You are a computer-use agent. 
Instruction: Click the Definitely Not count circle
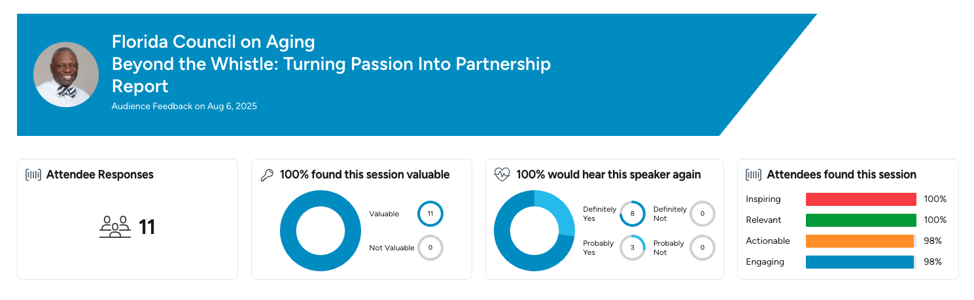tap(703, 214)
